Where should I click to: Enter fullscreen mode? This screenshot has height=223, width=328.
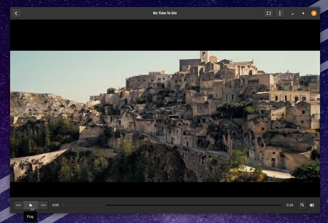click(269, 13)
